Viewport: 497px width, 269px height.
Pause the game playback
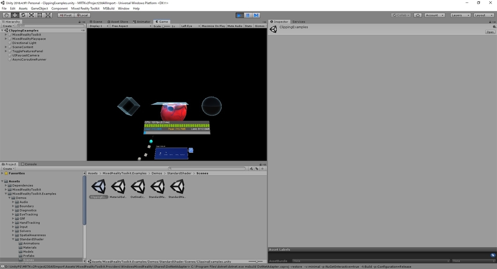point(248,15)
